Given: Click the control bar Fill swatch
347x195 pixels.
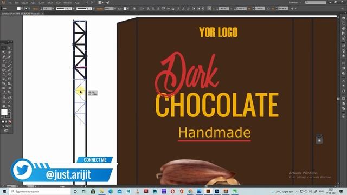Looking at the screenshot, I should (19, 9).
